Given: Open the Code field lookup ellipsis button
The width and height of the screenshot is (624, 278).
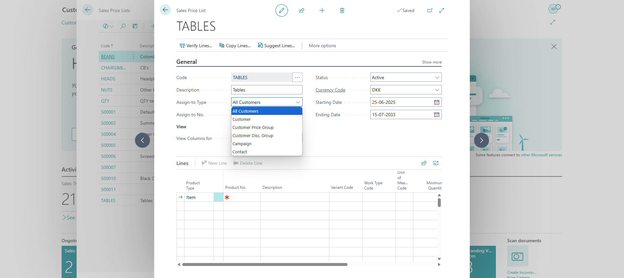Looking at the screenshot, I should [297, 77].
